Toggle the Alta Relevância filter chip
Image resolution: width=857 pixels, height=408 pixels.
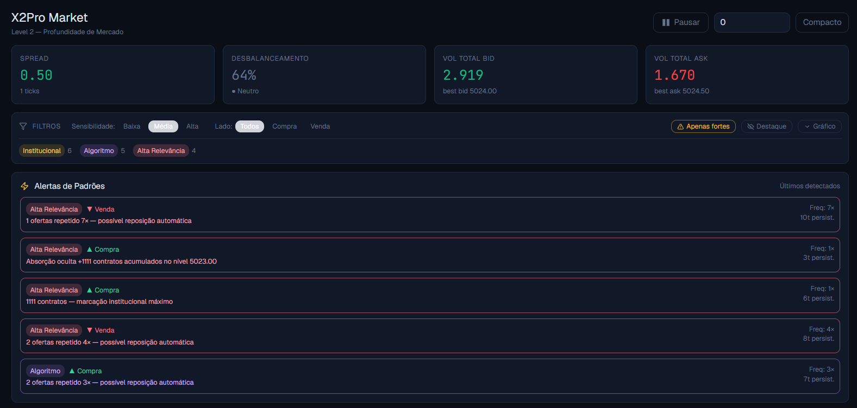(161, 151)
